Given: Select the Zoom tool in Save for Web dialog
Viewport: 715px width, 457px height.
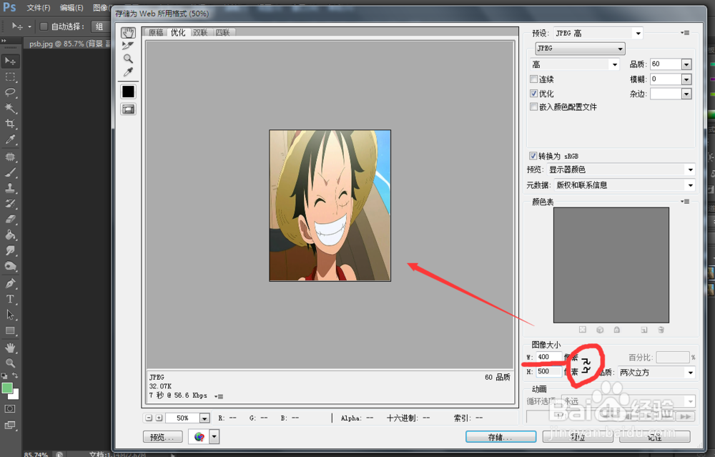Looking at the screenshot, I should (128, 59).
